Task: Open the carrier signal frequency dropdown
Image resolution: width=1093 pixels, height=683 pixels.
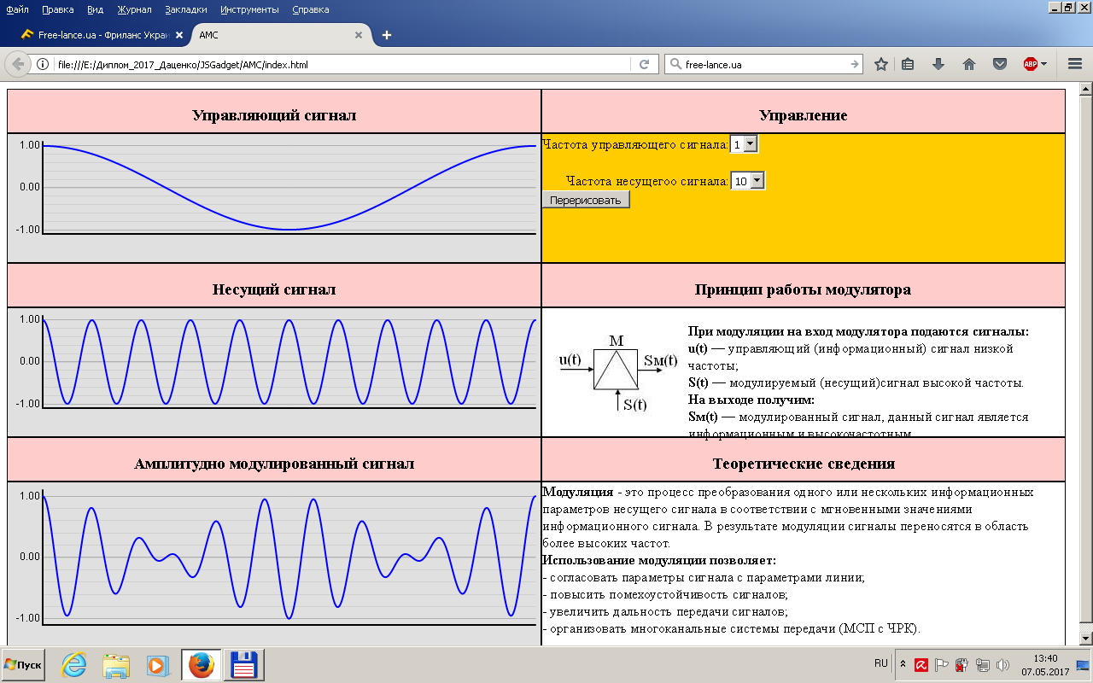Action: point(748,181)
